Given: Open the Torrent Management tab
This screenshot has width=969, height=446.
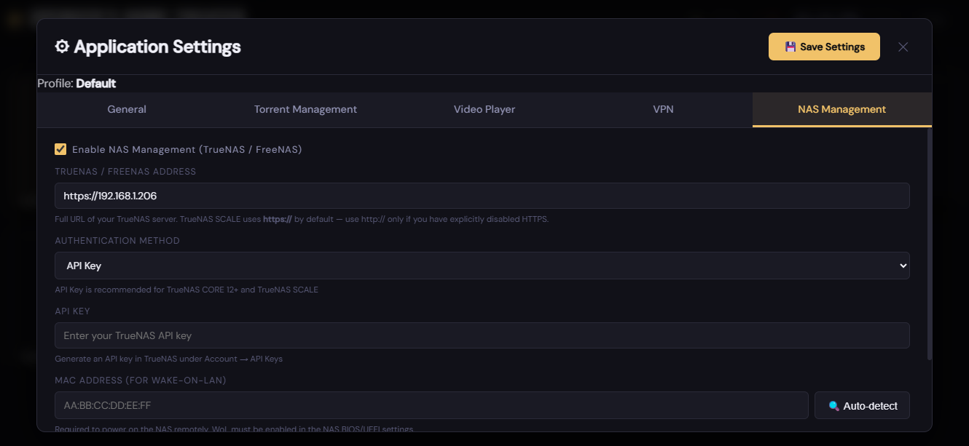Looking at the screenshot, I should 305,109.
